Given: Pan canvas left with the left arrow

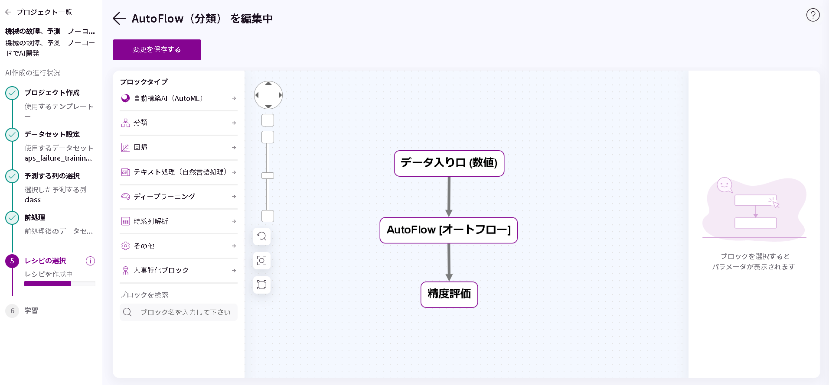Looking at the screenshot, I should (x=257, y=95).
